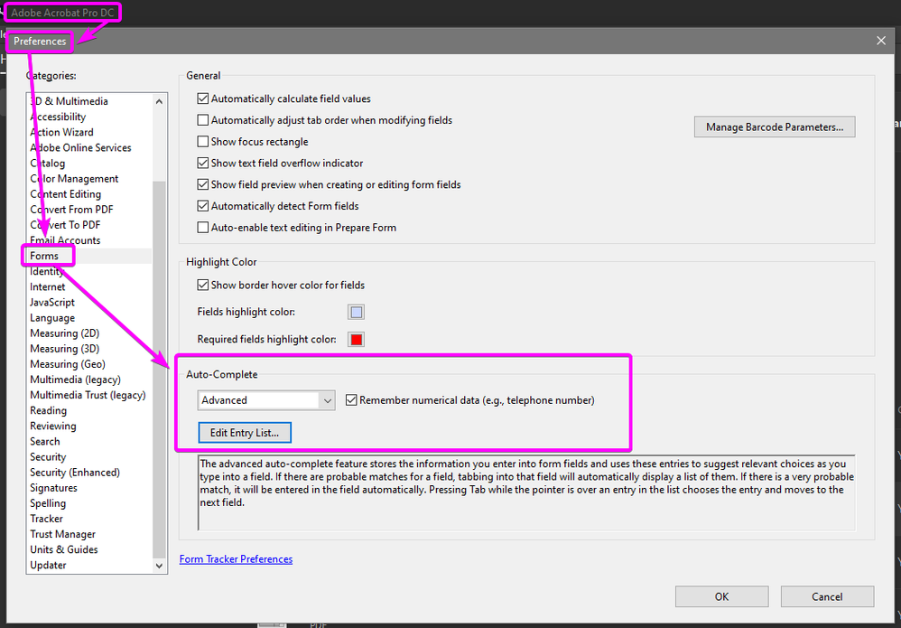Screen dimensions: 901x628
Task: Pick the Fields highlight color swatch
Action: tap(357, 313)
